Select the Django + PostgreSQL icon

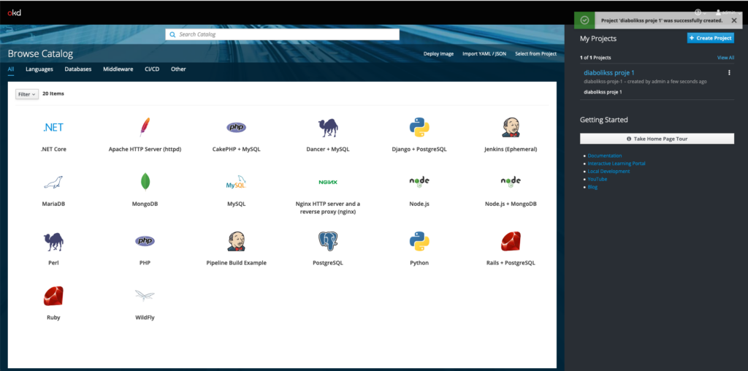pos(419,127)
